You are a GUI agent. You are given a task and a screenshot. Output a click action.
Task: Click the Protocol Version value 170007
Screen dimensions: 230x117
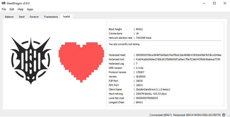pyautogui.click(x=140, y=72)
